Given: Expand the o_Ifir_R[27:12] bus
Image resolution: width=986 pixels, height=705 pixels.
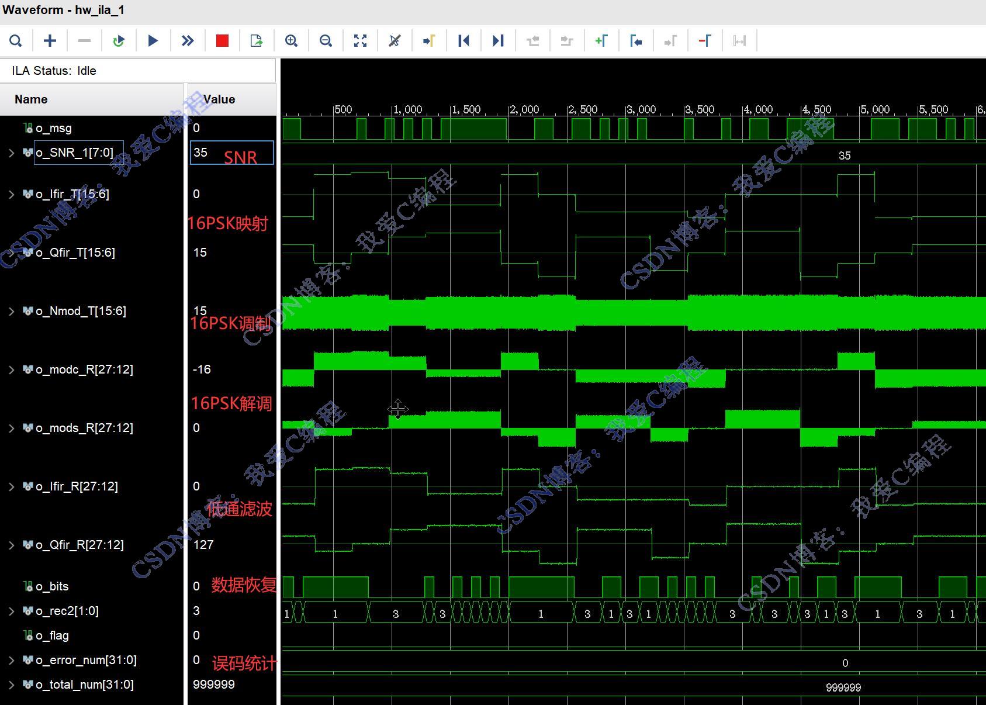Looking at the screenshot, I should point(11,486).
